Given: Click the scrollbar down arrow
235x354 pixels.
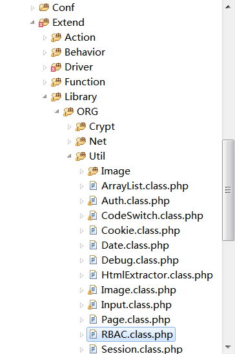Looking at the screenshot, I should pyautogui.click(x=229, y=347).
